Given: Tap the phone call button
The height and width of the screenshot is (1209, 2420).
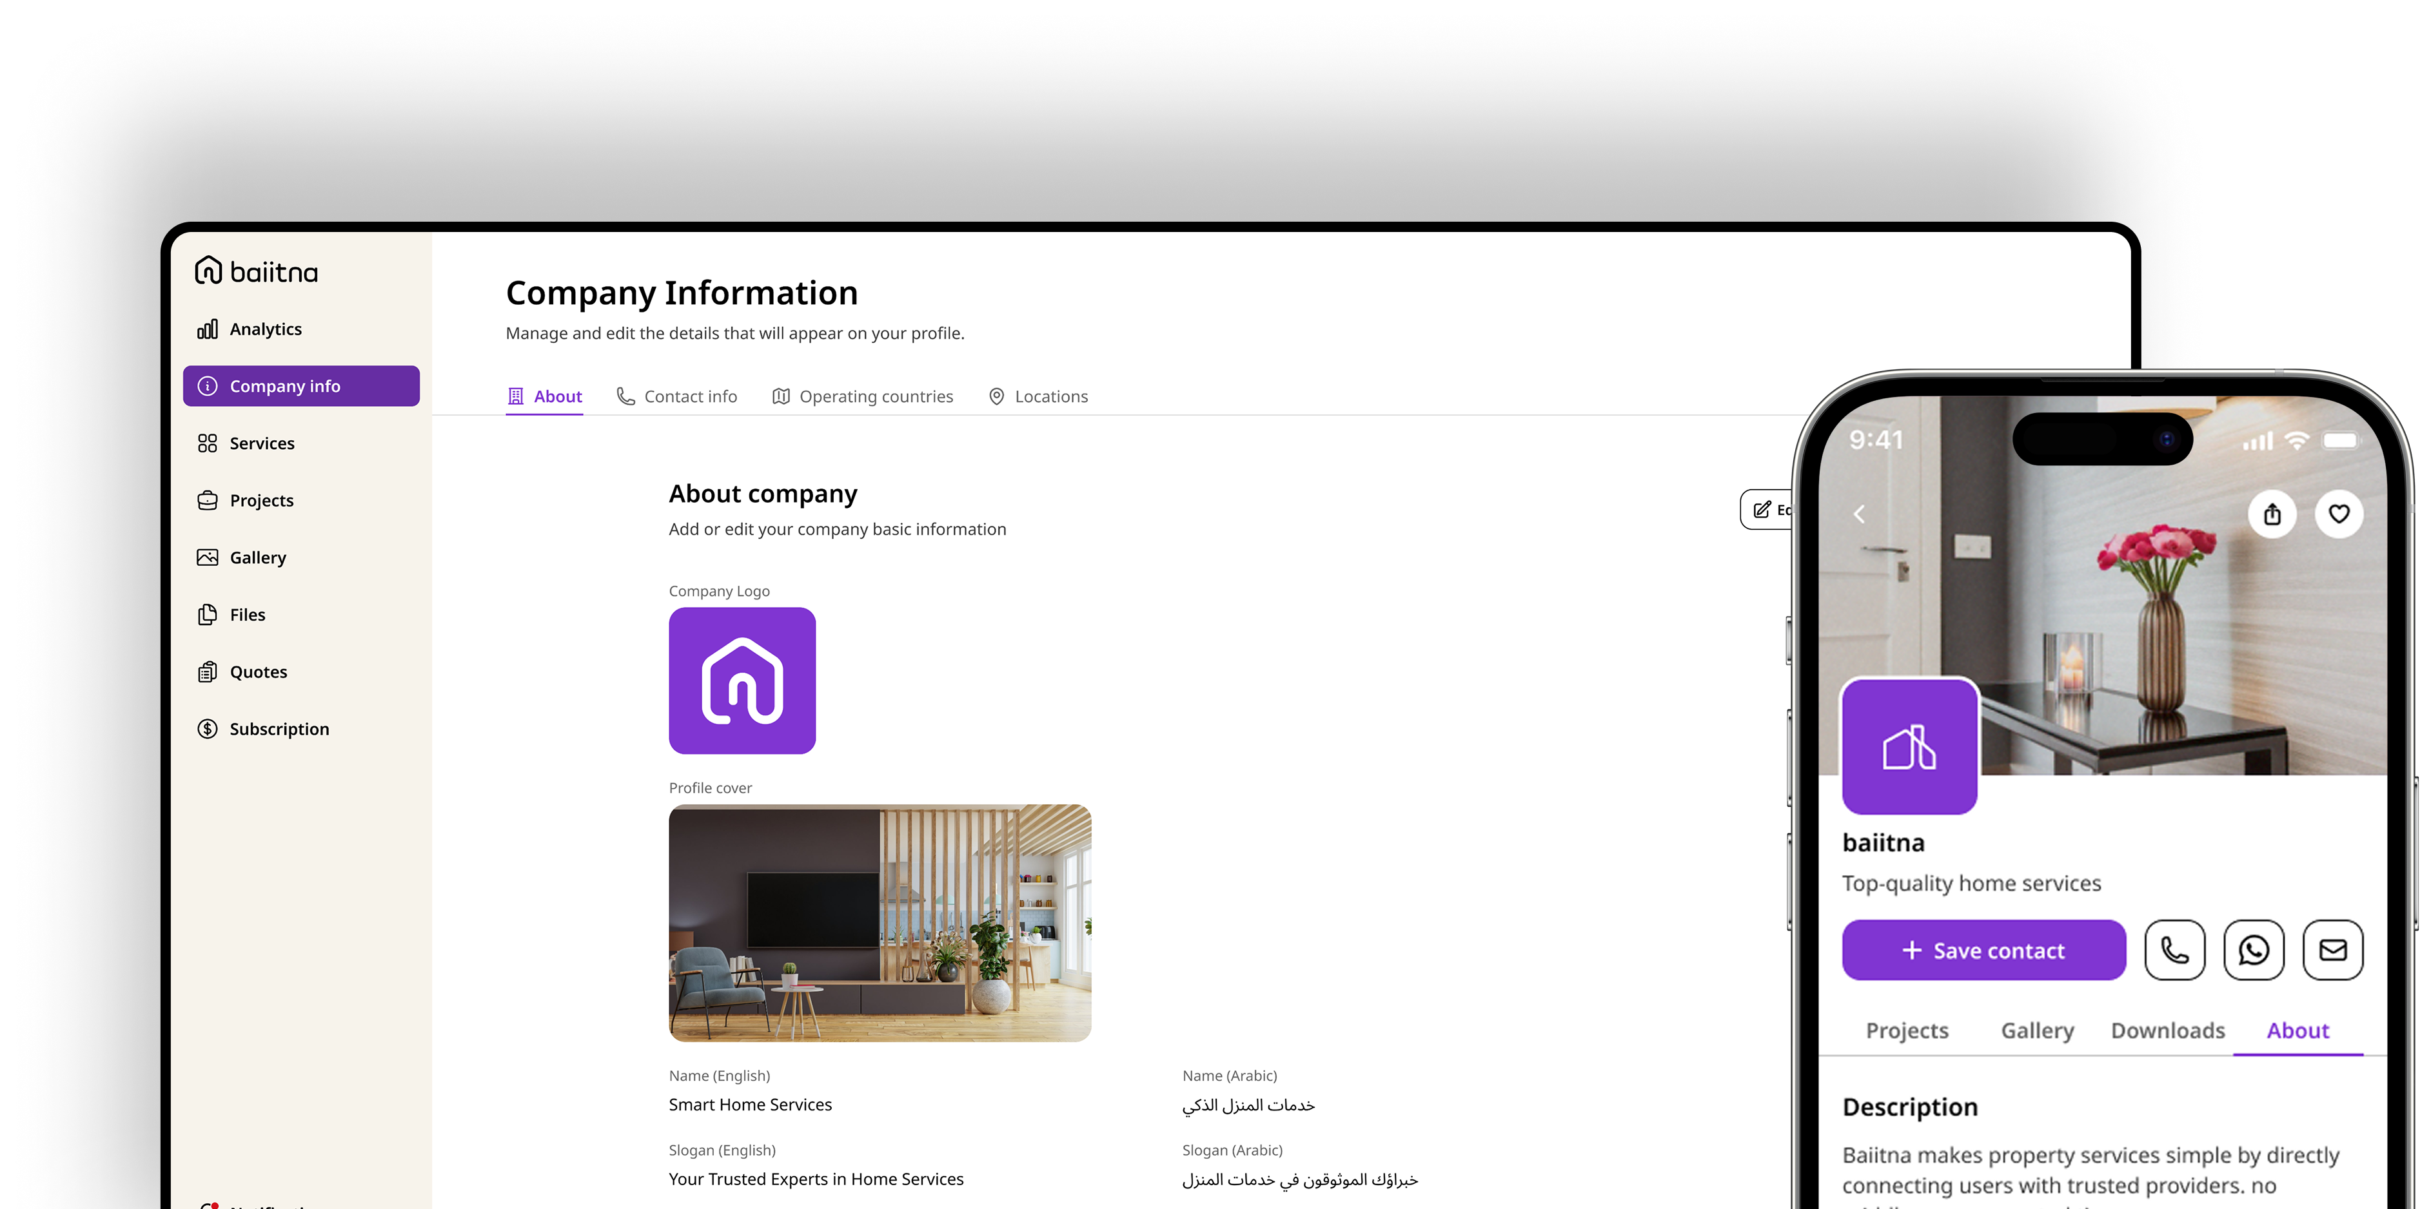Looking at the screenshot, I should pos(2175,951).
